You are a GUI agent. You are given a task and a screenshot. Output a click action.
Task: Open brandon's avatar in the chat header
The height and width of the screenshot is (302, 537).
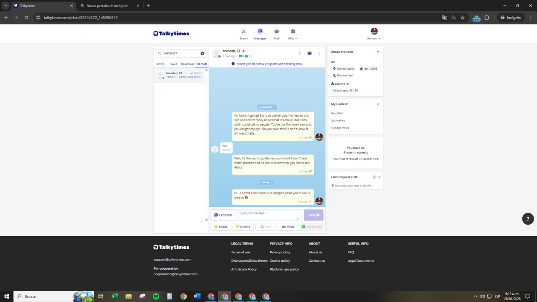[x=216, y=53]
